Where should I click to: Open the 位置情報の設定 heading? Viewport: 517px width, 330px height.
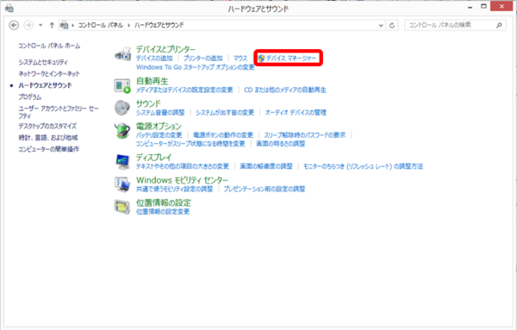click(x=164, y=202)
